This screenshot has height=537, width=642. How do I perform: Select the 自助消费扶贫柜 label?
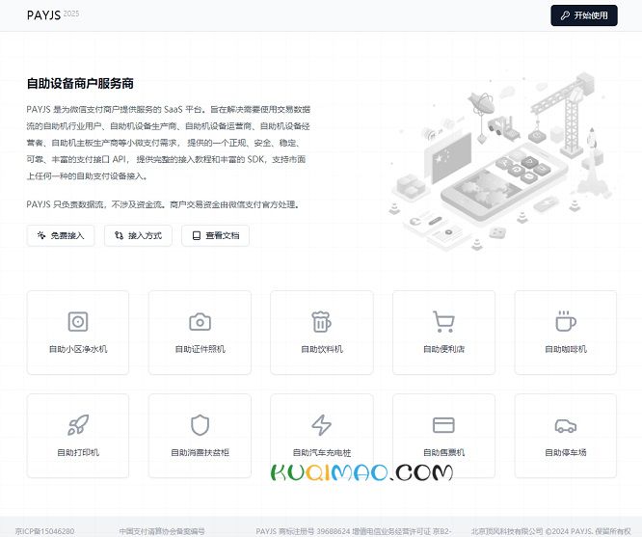tap(200, 452)
